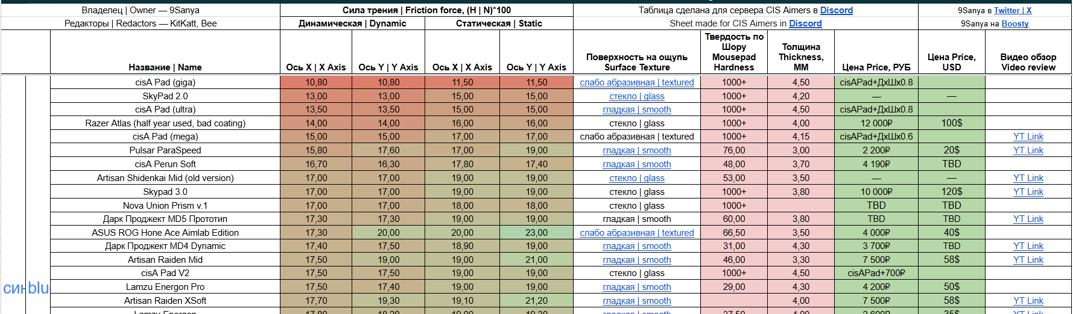
Task: Select the 'Видео обзор Video review' header
Action: [x=1028, y=52]
